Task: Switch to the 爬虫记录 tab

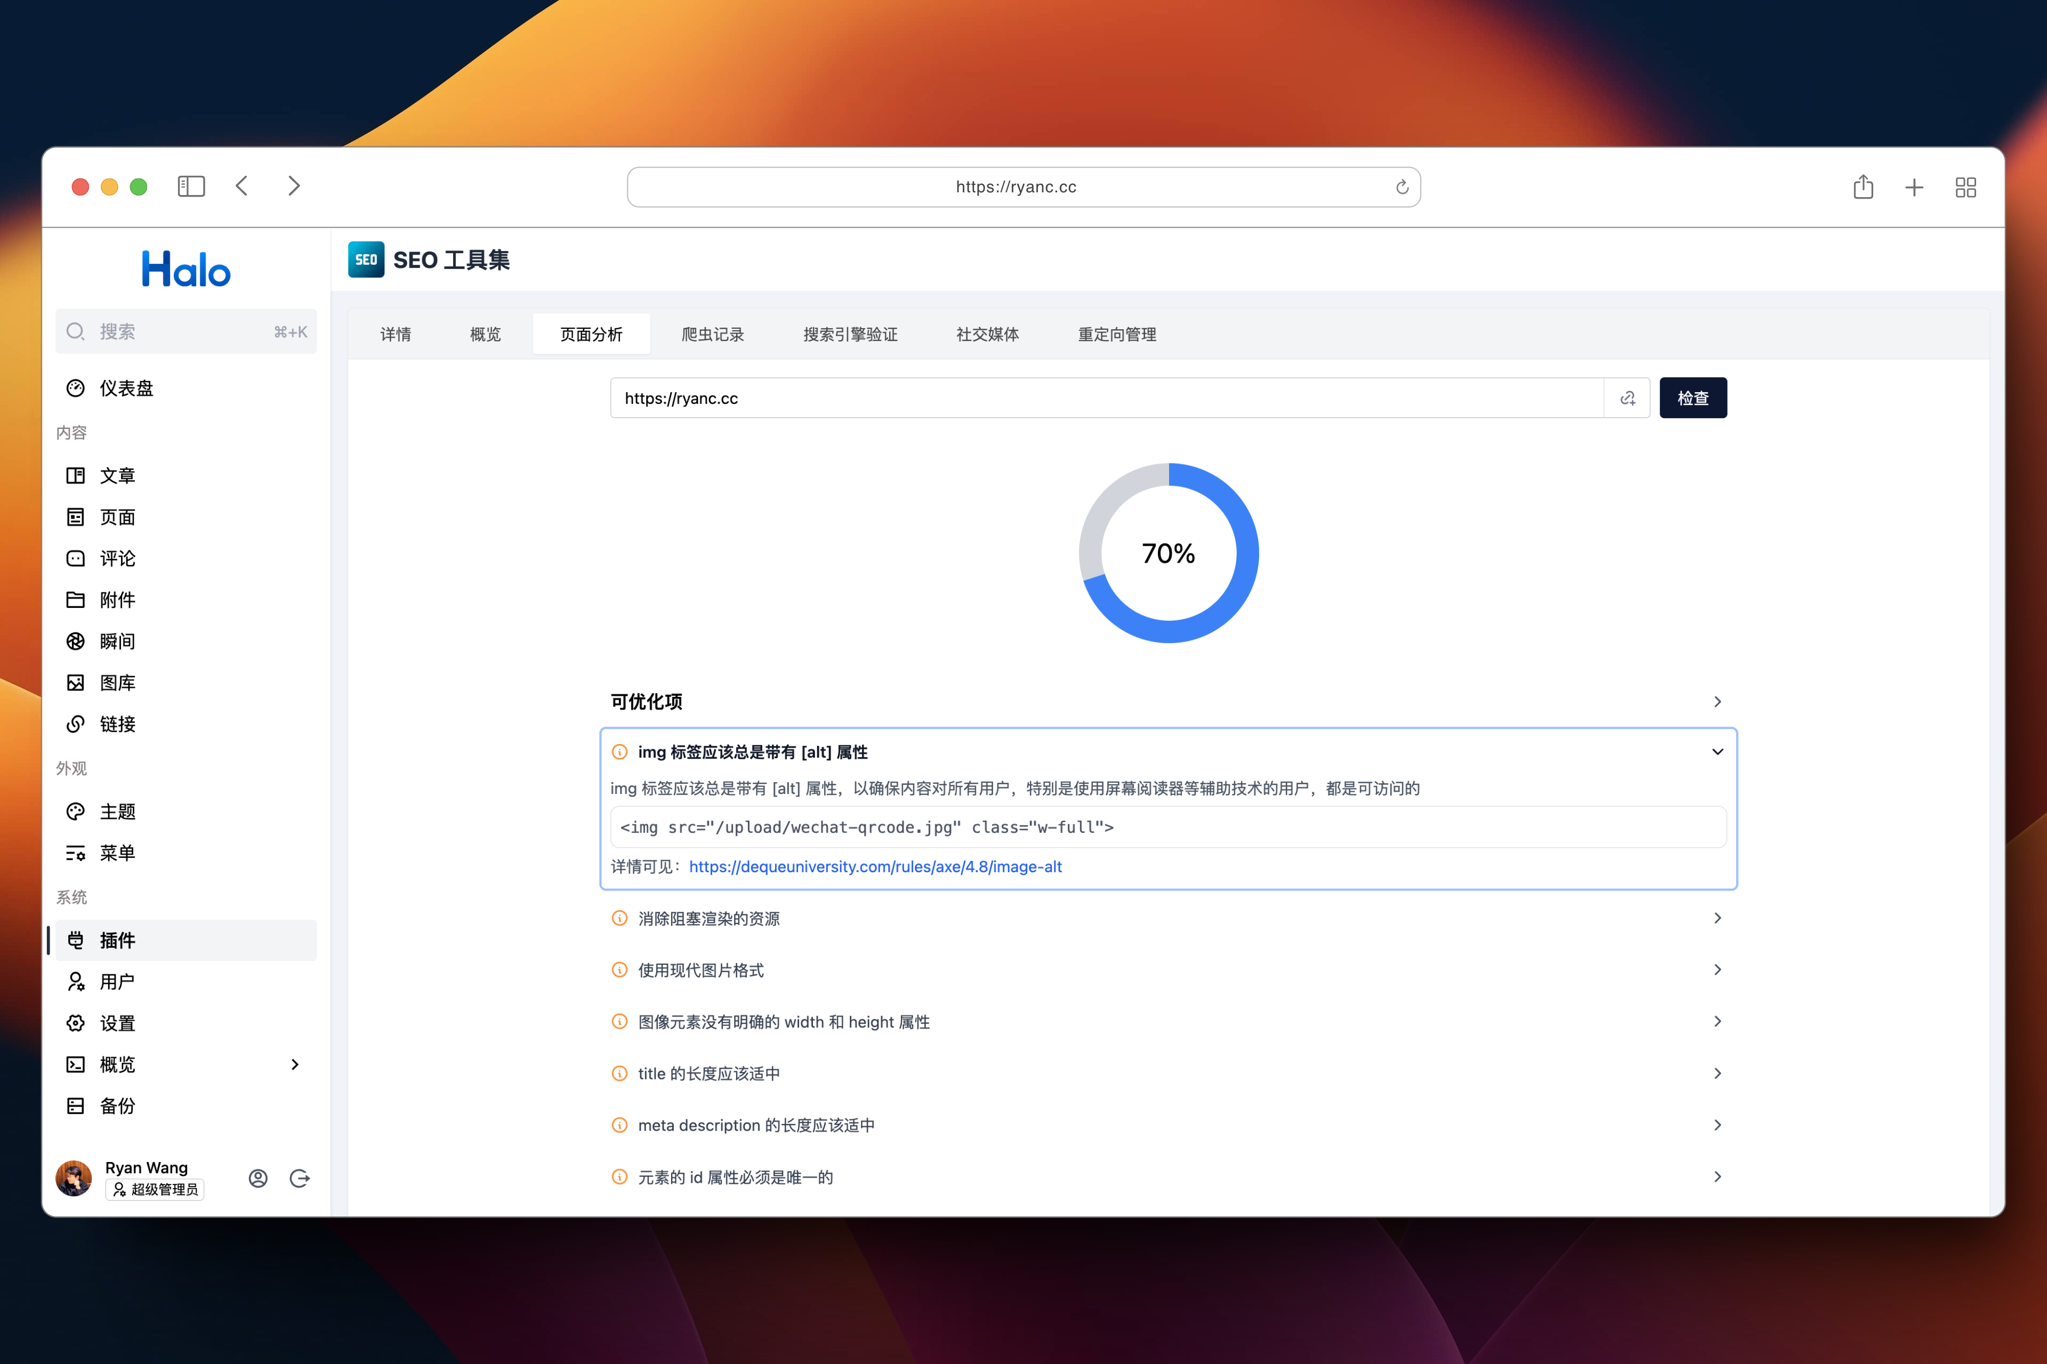Action: (x=713, y=334)
